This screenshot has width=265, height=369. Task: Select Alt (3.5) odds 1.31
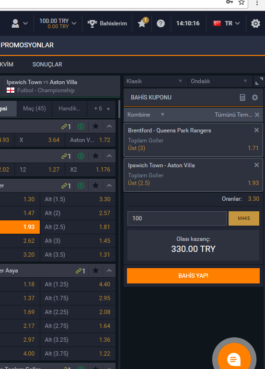click(x=78, y=255)
